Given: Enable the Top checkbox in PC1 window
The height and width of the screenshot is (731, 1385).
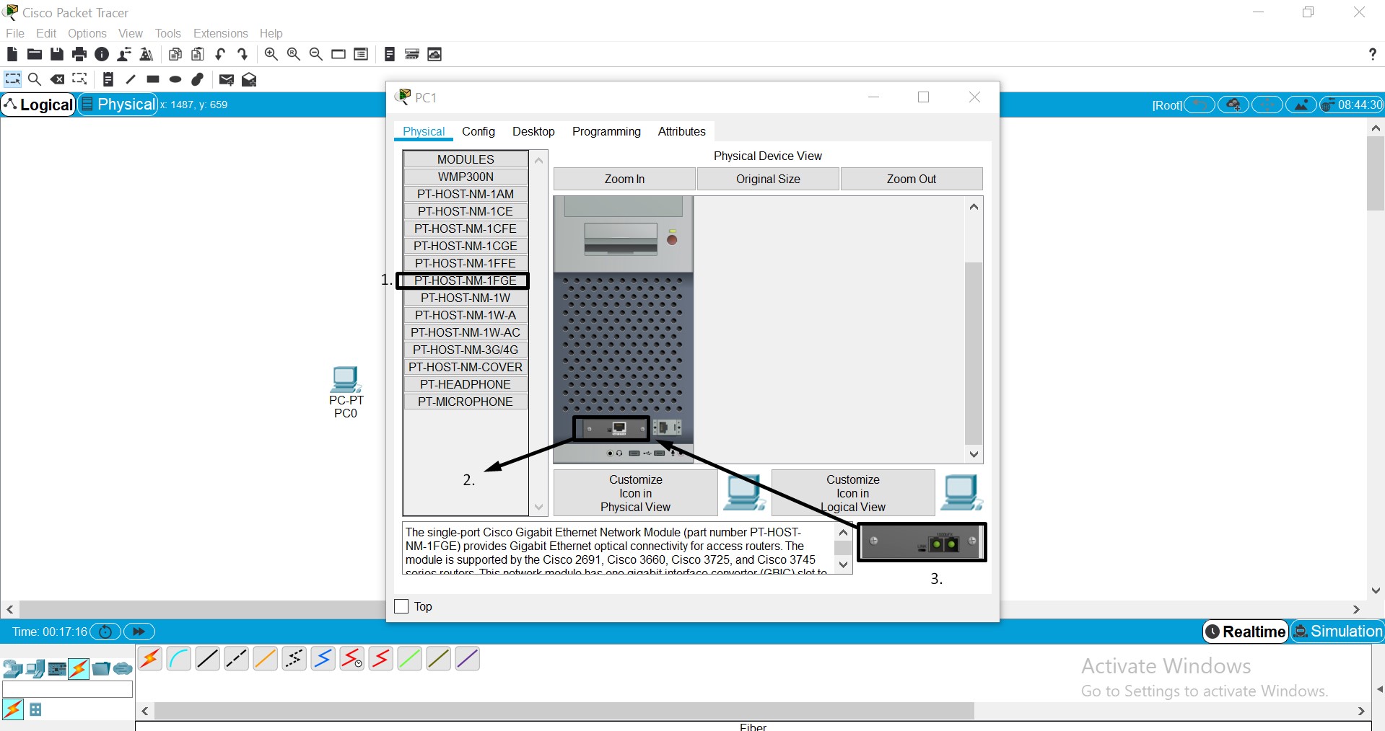Looking at the screenshot, I should click(x=402, y=606).
